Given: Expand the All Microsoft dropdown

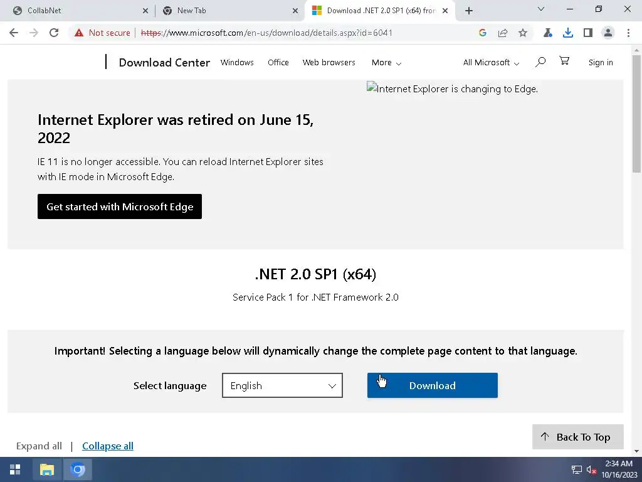Looking at the screenshot, I should tap(491, 63).
